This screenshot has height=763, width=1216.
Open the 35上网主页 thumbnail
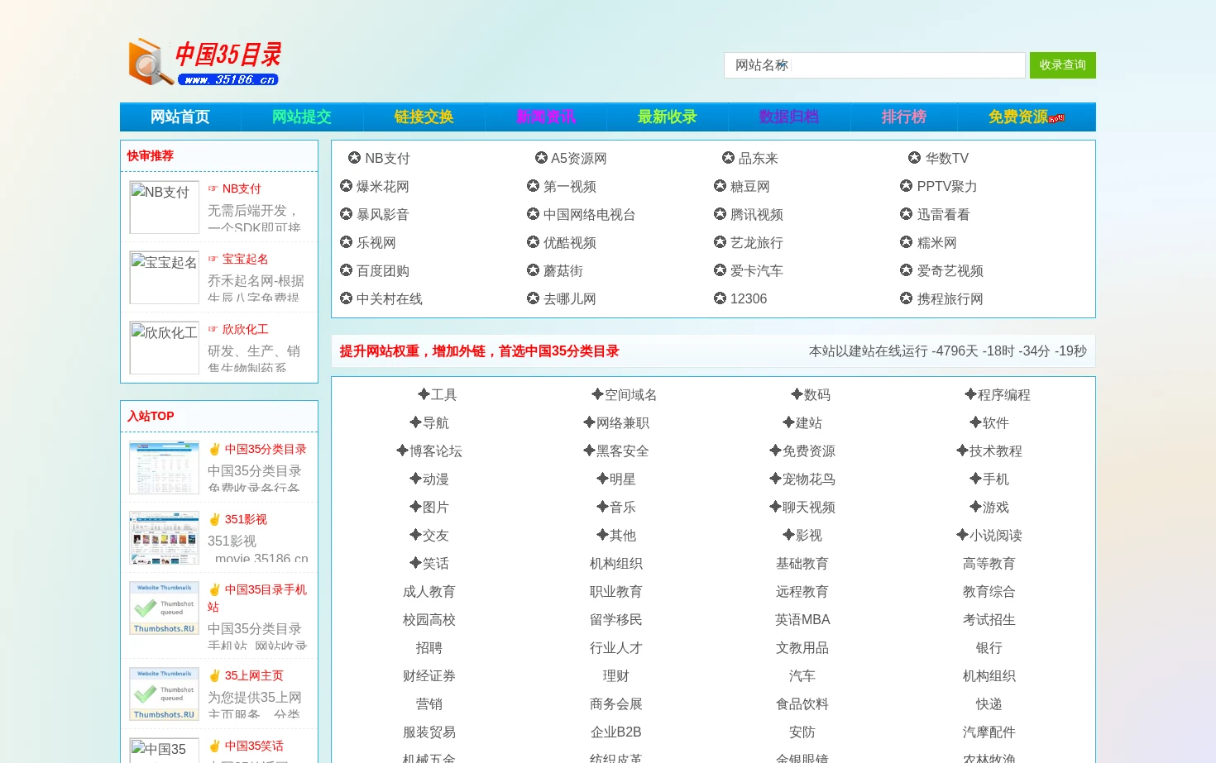click(165, 694)
